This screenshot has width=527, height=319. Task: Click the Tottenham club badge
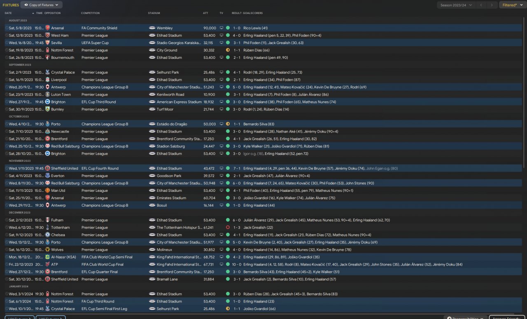pos(47,228)
